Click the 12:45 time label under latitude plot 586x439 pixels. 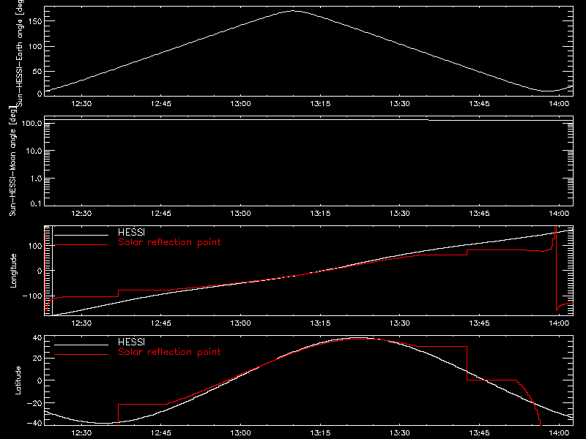pyautogui.click(x=161, y=433)
